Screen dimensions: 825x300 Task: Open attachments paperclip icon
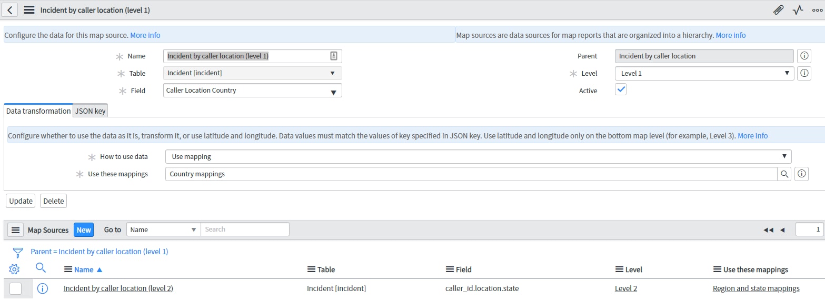[x=778, y=10]
